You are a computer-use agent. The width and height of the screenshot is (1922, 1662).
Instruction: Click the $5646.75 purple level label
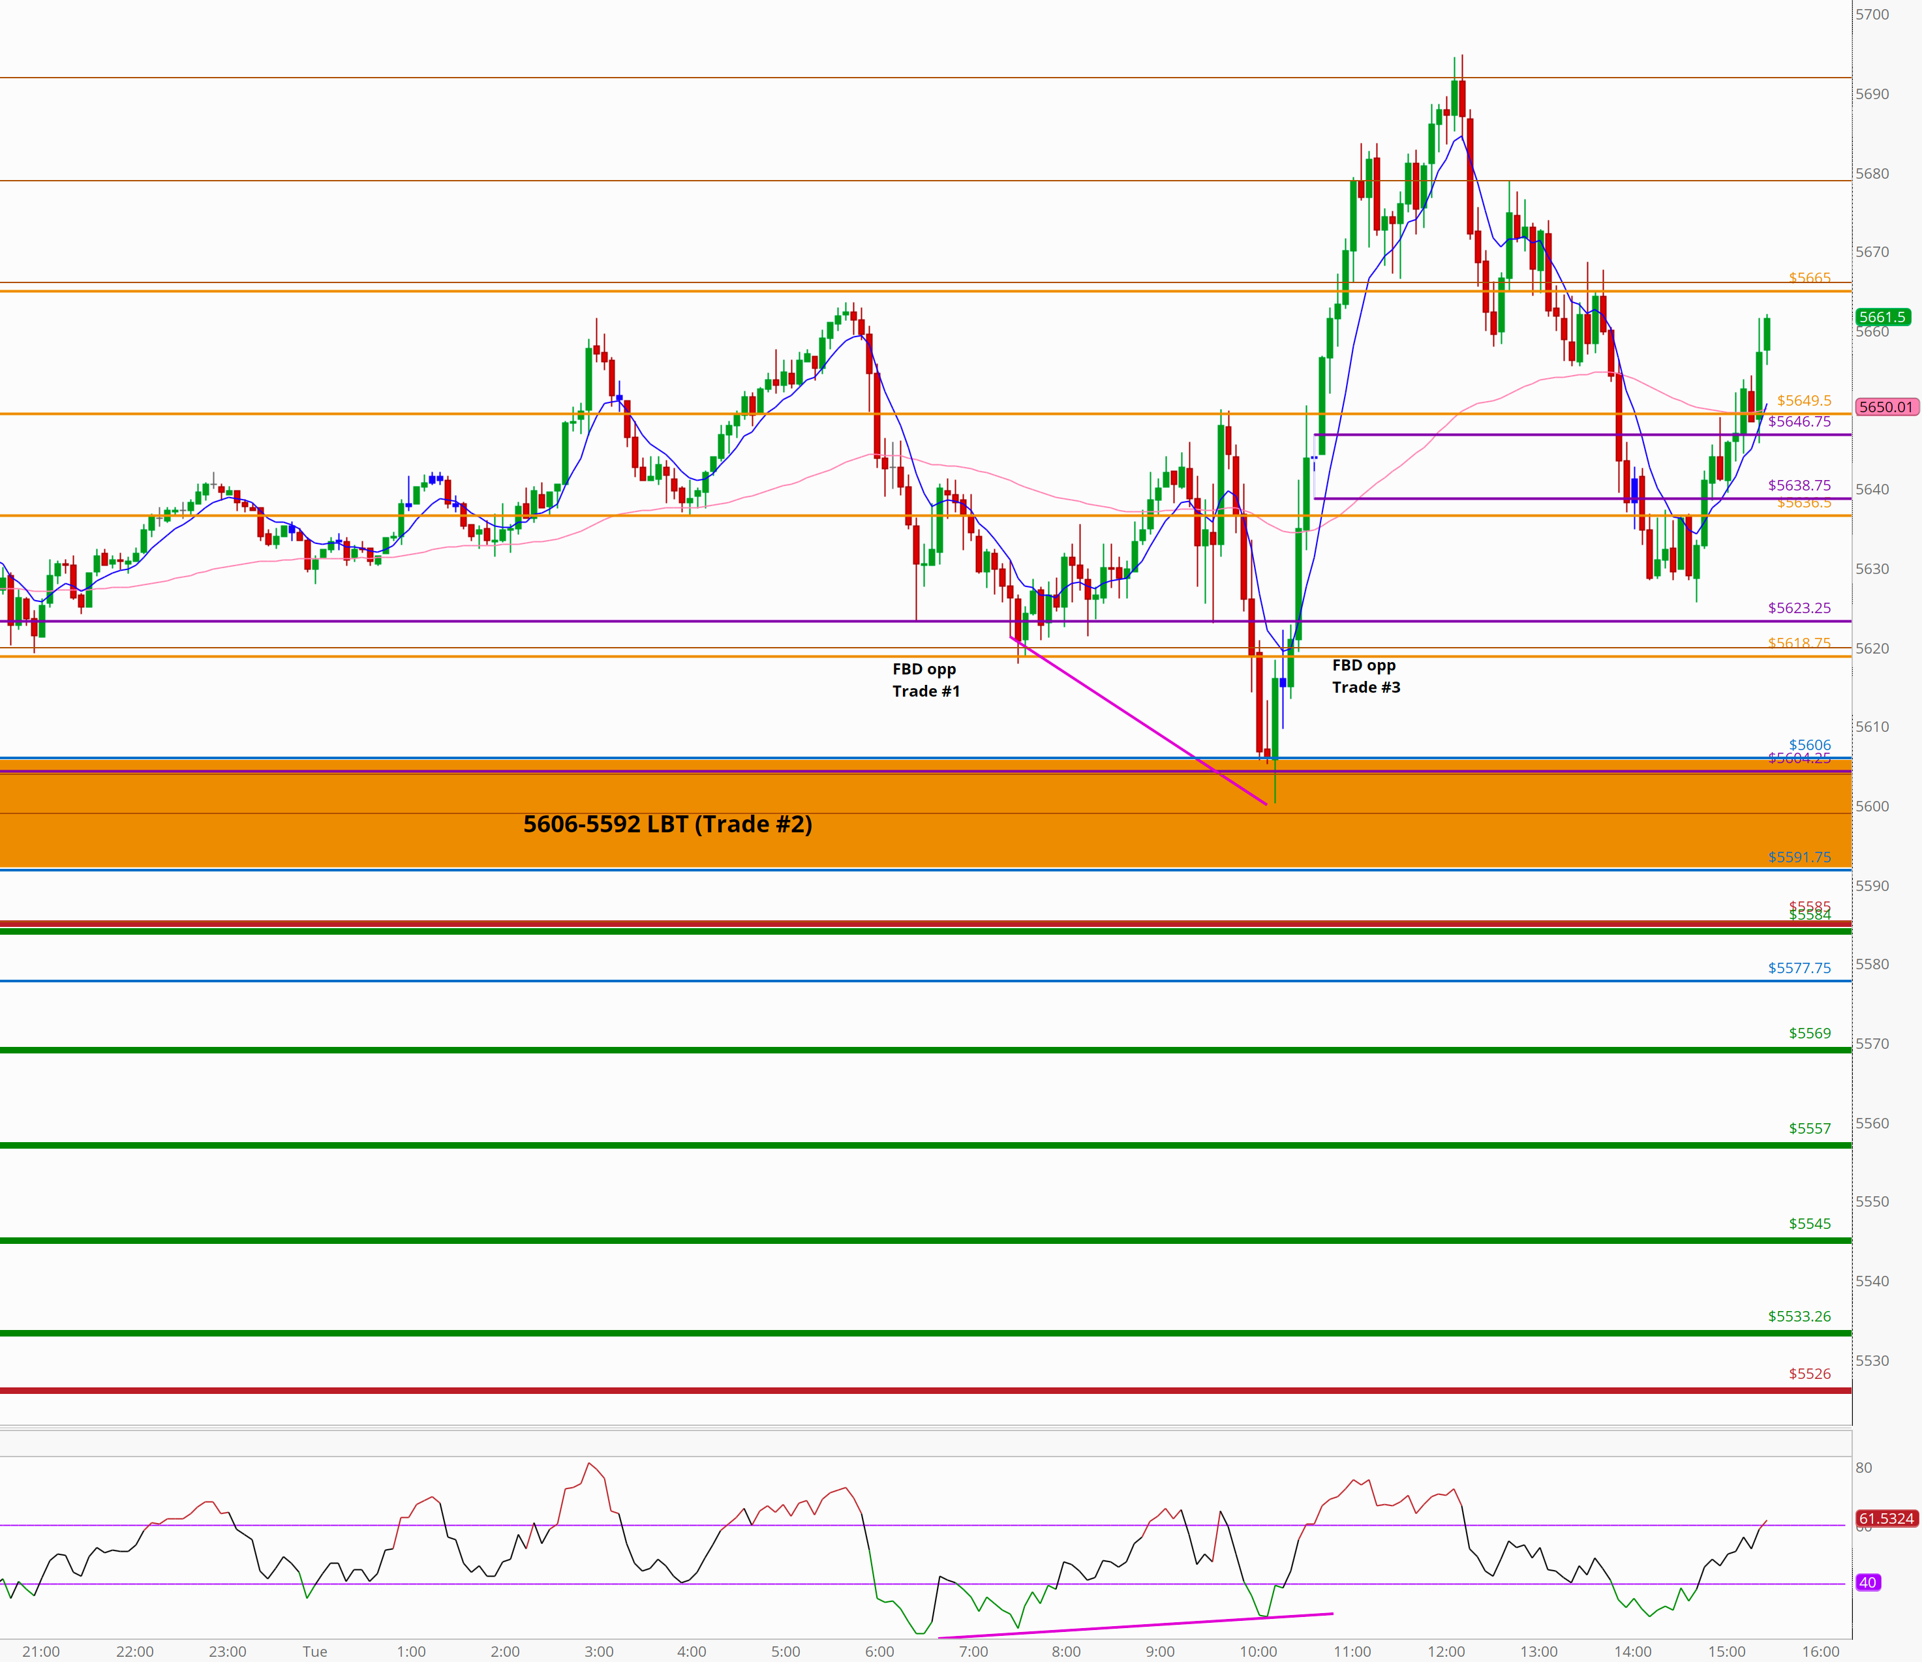pos(1799,421)
